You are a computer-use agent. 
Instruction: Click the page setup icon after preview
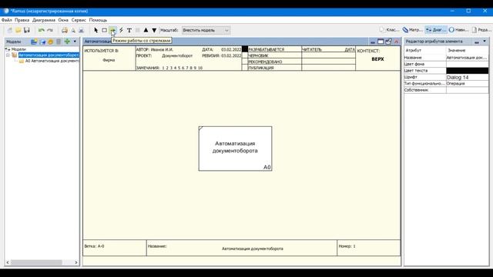click(82, 30)
